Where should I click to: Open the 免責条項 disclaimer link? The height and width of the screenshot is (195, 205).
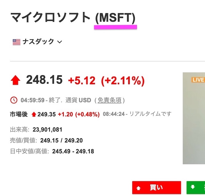109,100
